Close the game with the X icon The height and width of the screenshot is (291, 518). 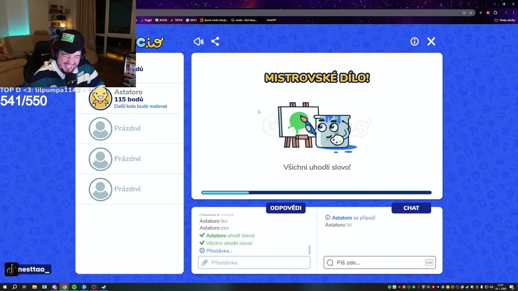tap(431, 42)
